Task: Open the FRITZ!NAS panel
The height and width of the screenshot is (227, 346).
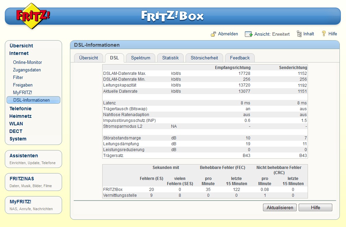Action: [x=33, y=182]
